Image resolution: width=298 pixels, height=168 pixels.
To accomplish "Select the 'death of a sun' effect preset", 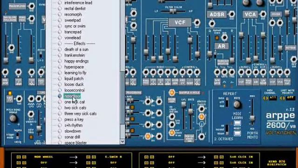I will click(76, 49).
